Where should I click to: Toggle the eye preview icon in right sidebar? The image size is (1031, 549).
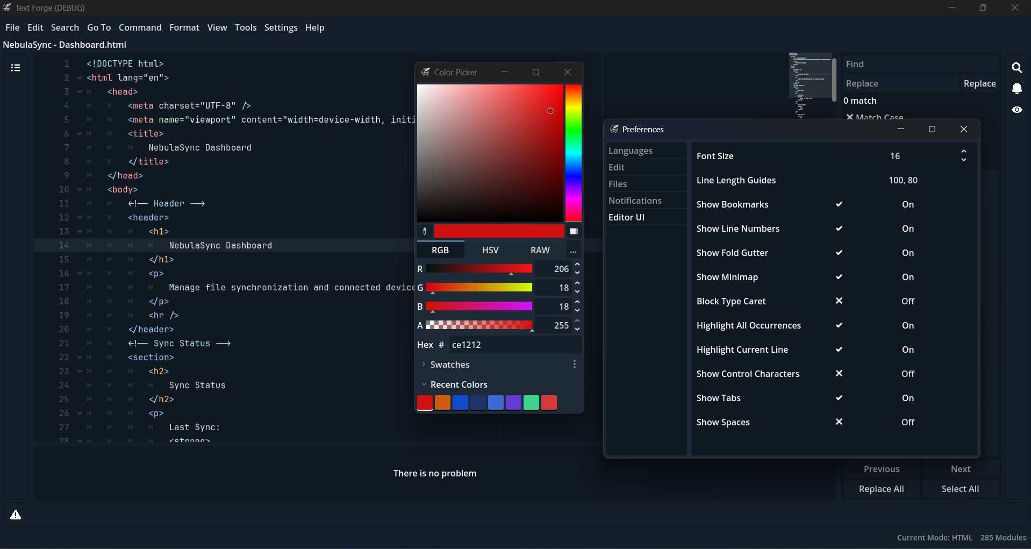click(x=1016, y=110)
